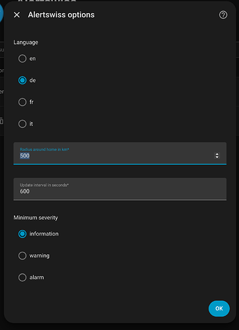This screenshot has width=239, height=330.
Task: Select alarm minimum severity
Action: pyautogui.click(x=22, y=277)
